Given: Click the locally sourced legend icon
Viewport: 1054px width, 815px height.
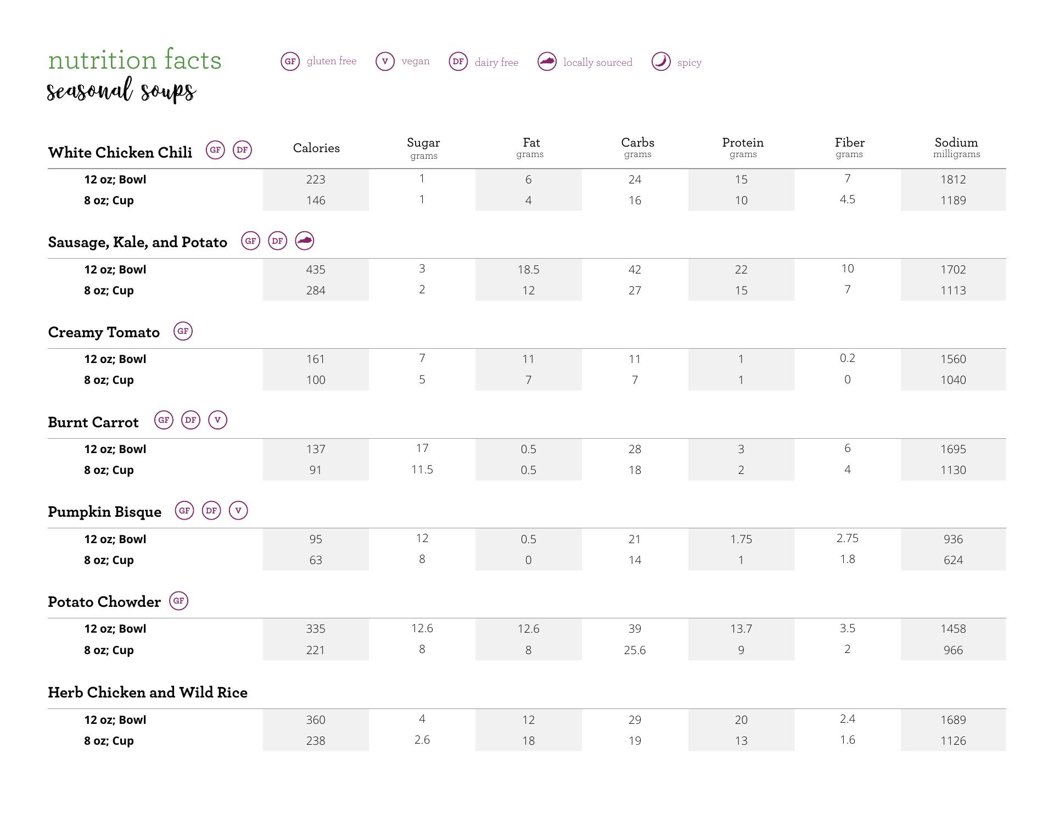Looking at the screenshot, I should coord(547,62).
